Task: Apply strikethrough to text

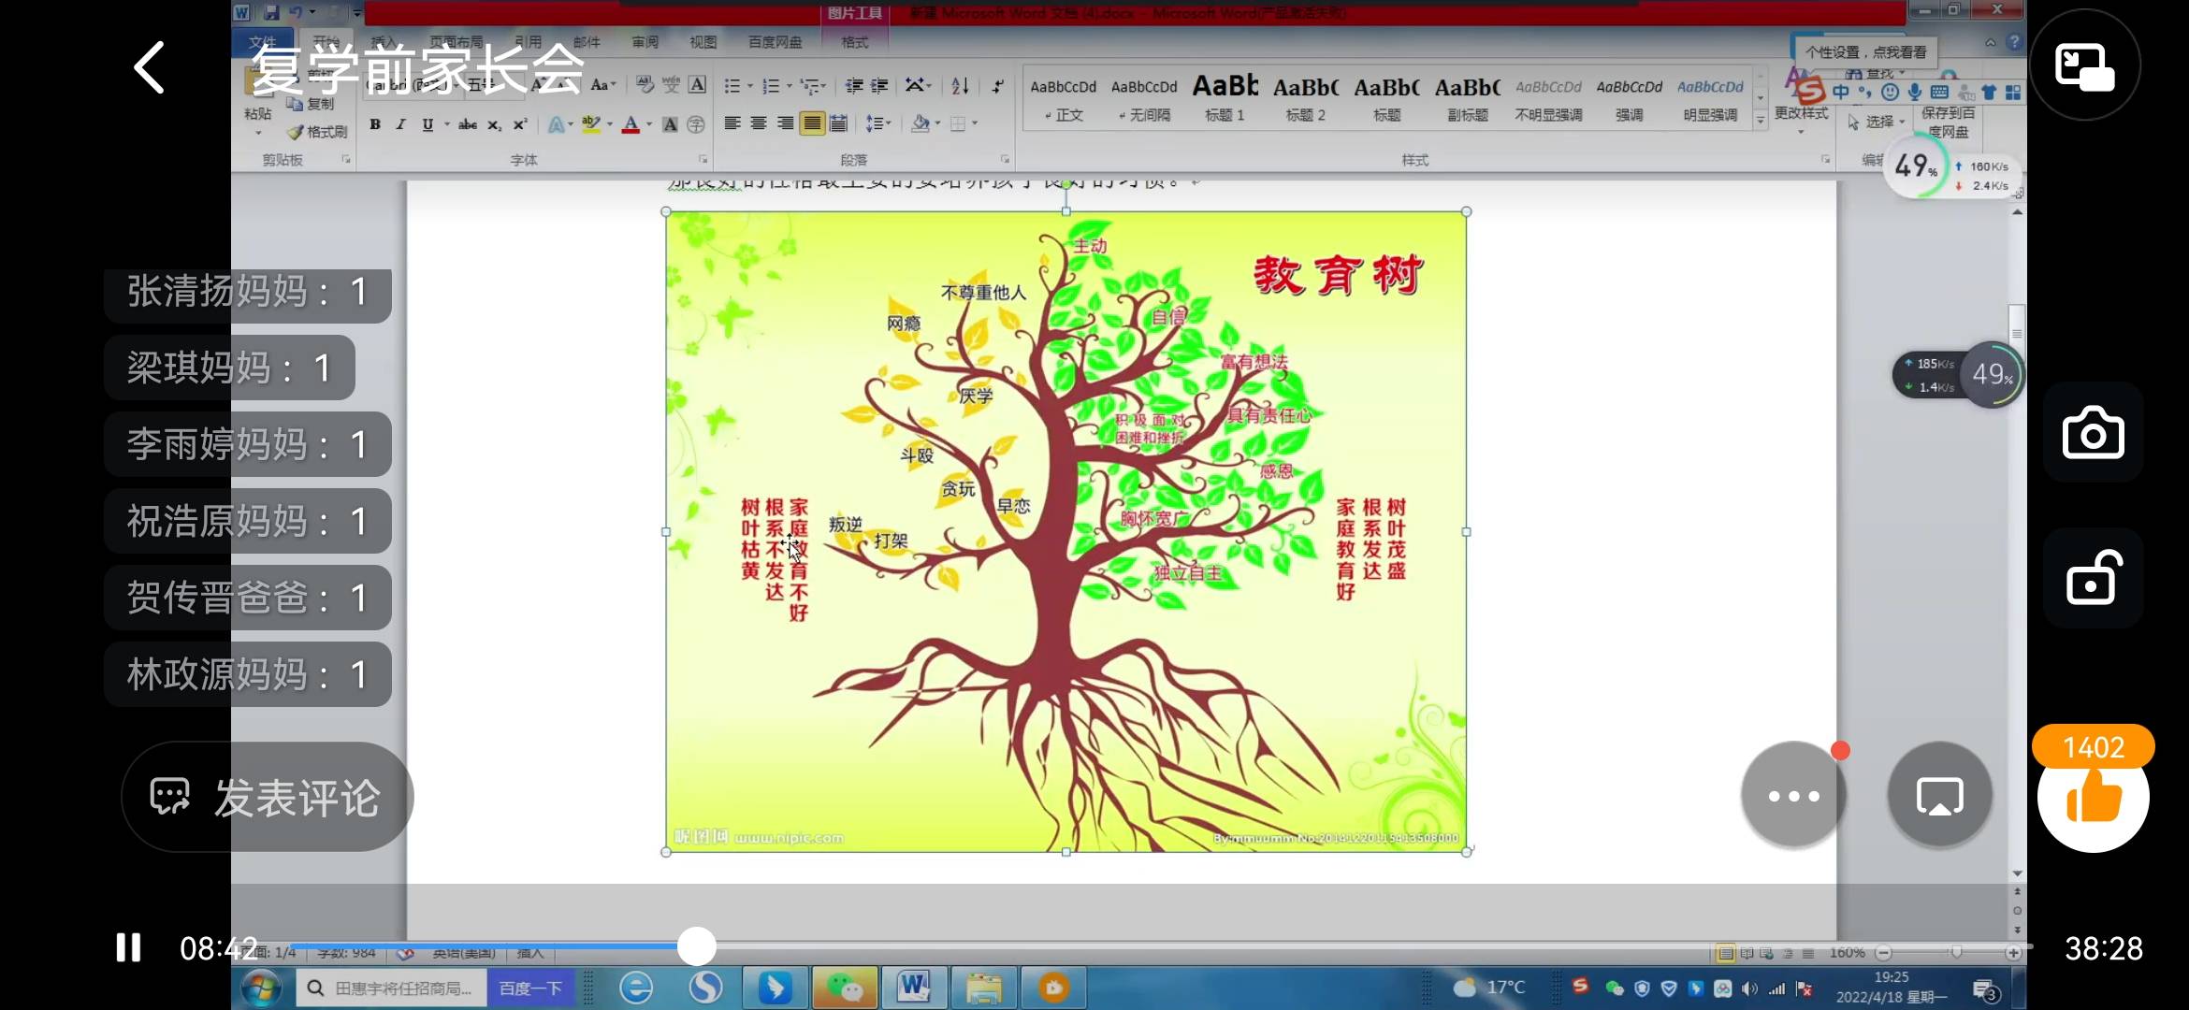Action: [x=468, y=124]
